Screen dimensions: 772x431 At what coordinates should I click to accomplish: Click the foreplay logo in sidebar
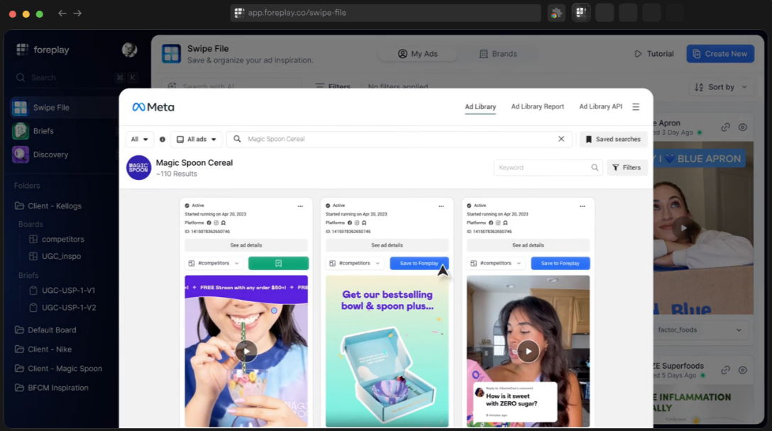click(x=43, y=50)
